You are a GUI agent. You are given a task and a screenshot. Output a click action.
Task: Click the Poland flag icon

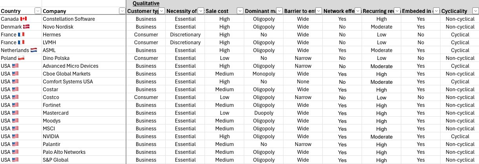(22, 58)
